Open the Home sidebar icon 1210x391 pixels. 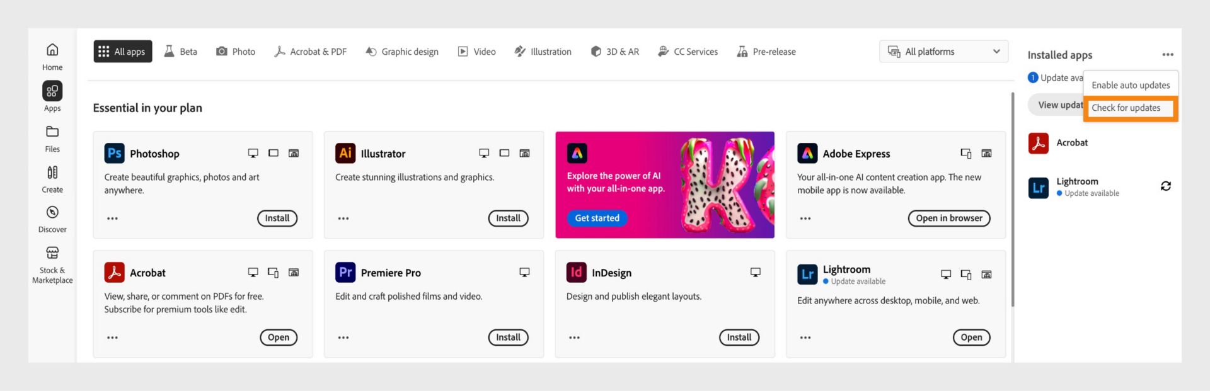(52, 50)
